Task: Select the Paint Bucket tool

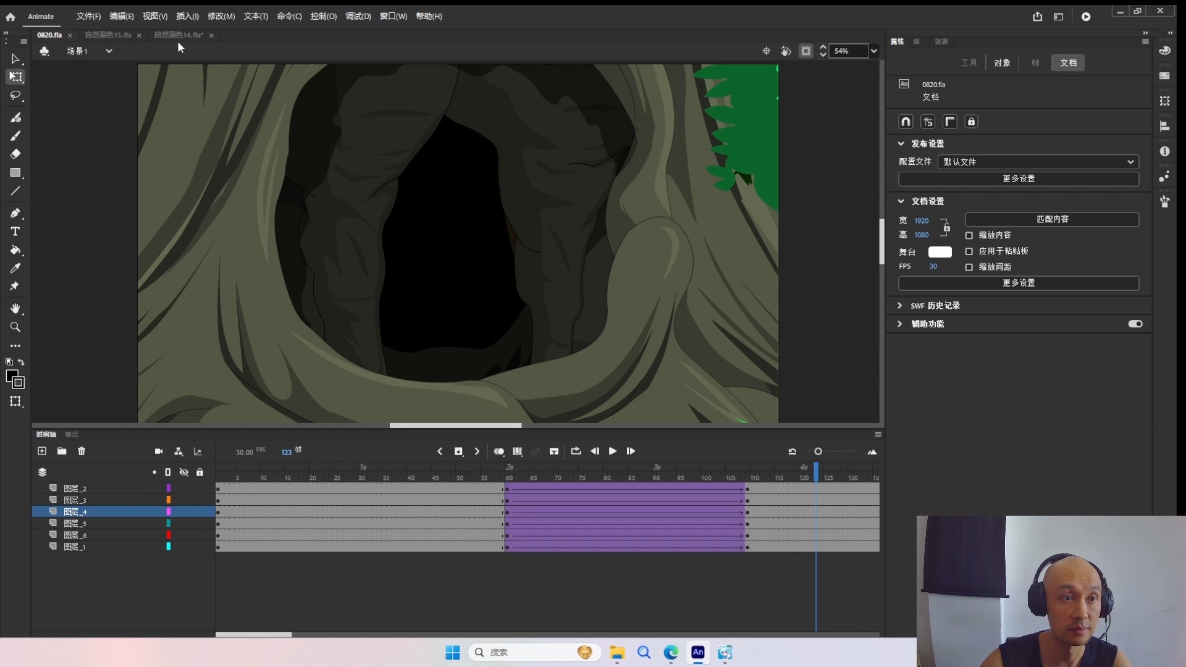Action: pos(15,250)
